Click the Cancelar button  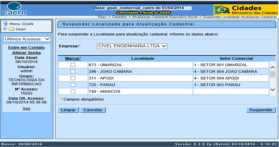(93, 110)
